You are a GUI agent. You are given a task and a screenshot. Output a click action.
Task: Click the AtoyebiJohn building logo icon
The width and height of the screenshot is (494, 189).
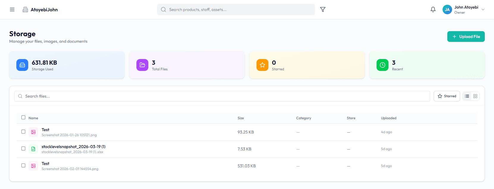25,9
